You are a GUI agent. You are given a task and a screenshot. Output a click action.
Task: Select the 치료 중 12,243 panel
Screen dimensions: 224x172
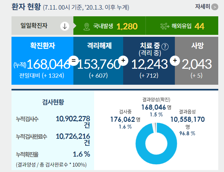149,61
